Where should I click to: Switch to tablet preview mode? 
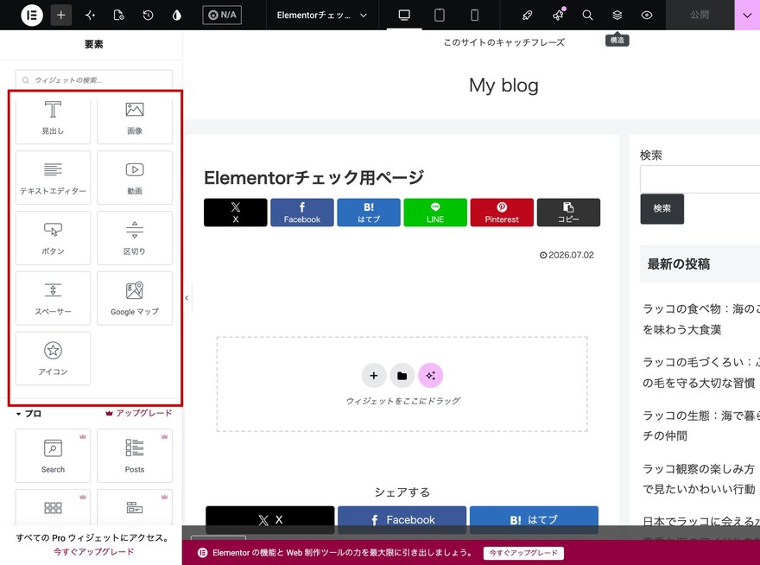pos(439,15)
